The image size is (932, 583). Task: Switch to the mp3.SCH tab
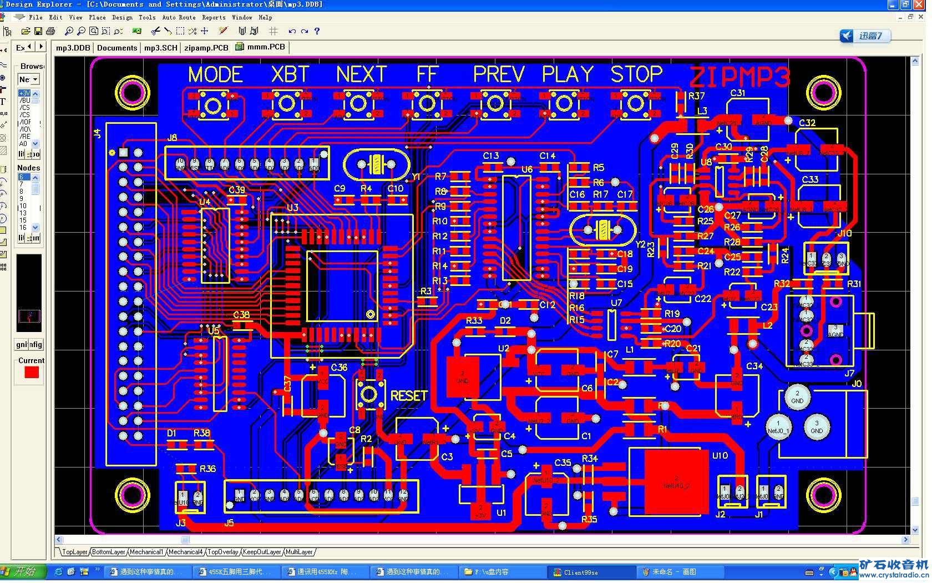click(x=161, y=48)
